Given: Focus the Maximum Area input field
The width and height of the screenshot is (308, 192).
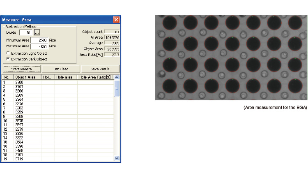Looking at the screenshot, I should coord(39,46).
